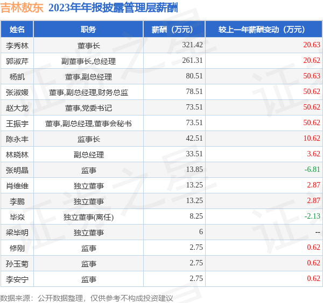Viewport: 323px width, 303px height.
Task: Click the name 杨凯
Action: pos(17,76)
